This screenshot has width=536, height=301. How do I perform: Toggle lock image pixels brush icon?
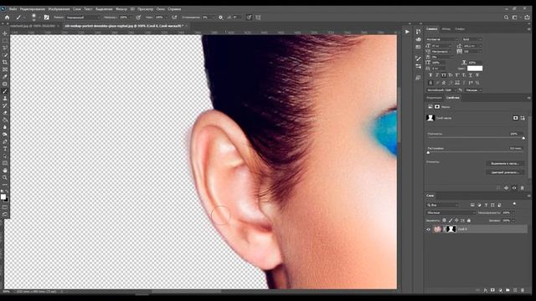(451, 221)
